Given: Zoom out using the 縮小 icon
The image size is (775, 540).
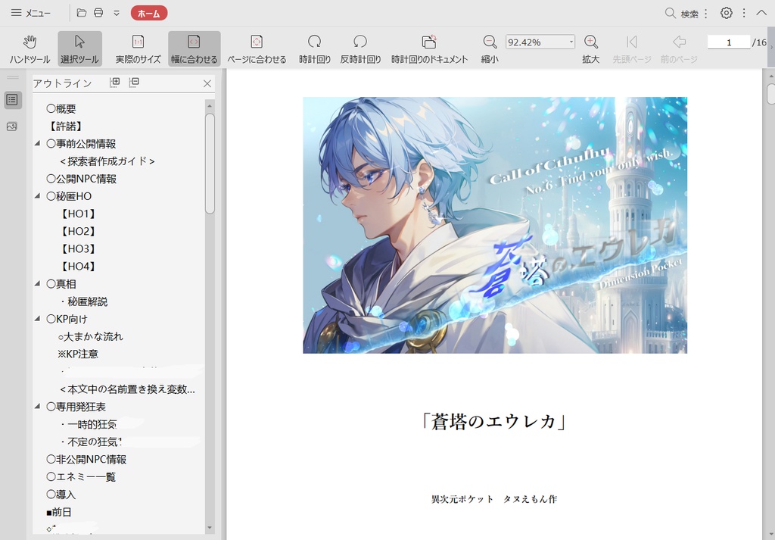Looking at the screenshot, I should coord(489,47).
